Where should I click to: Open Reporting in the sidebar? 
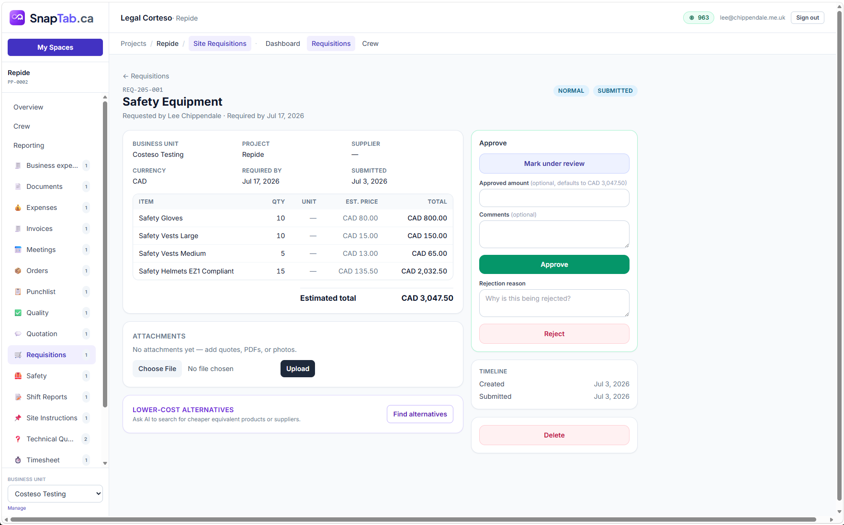(29, 145)
